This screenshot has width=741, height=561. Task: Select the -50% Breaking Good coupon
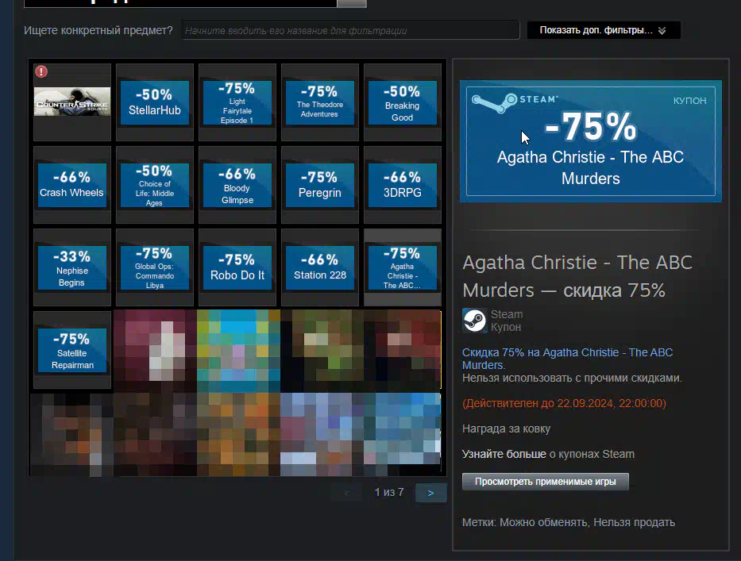(x=402, y=102)
